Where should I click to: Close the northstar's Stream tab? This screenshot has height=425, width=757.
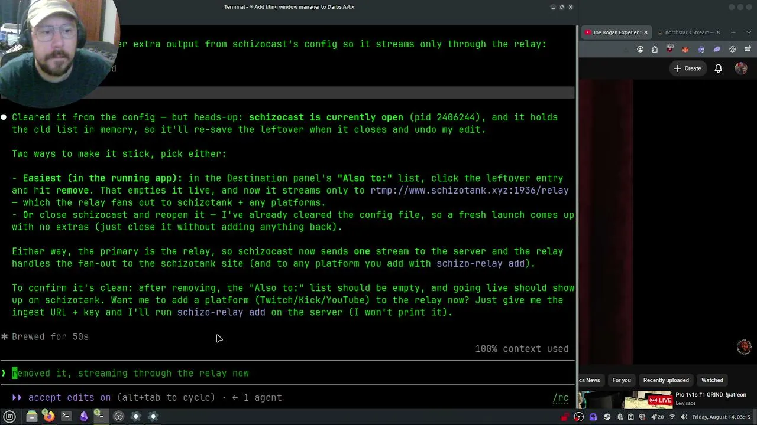coord(719,32)
